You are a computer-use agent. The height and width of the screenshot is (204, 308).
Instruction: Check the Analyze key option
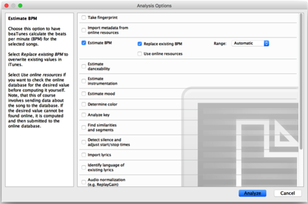(84, 115)
